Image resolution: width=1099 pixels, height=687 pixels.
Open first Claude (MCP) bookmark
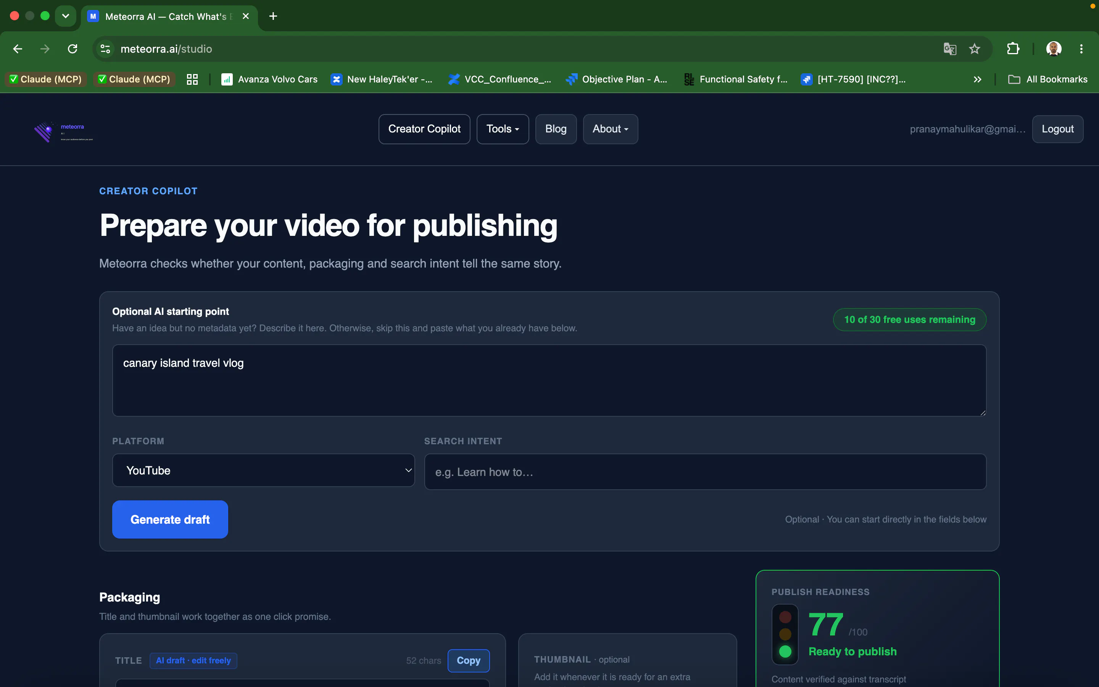(x=45, y=79)
